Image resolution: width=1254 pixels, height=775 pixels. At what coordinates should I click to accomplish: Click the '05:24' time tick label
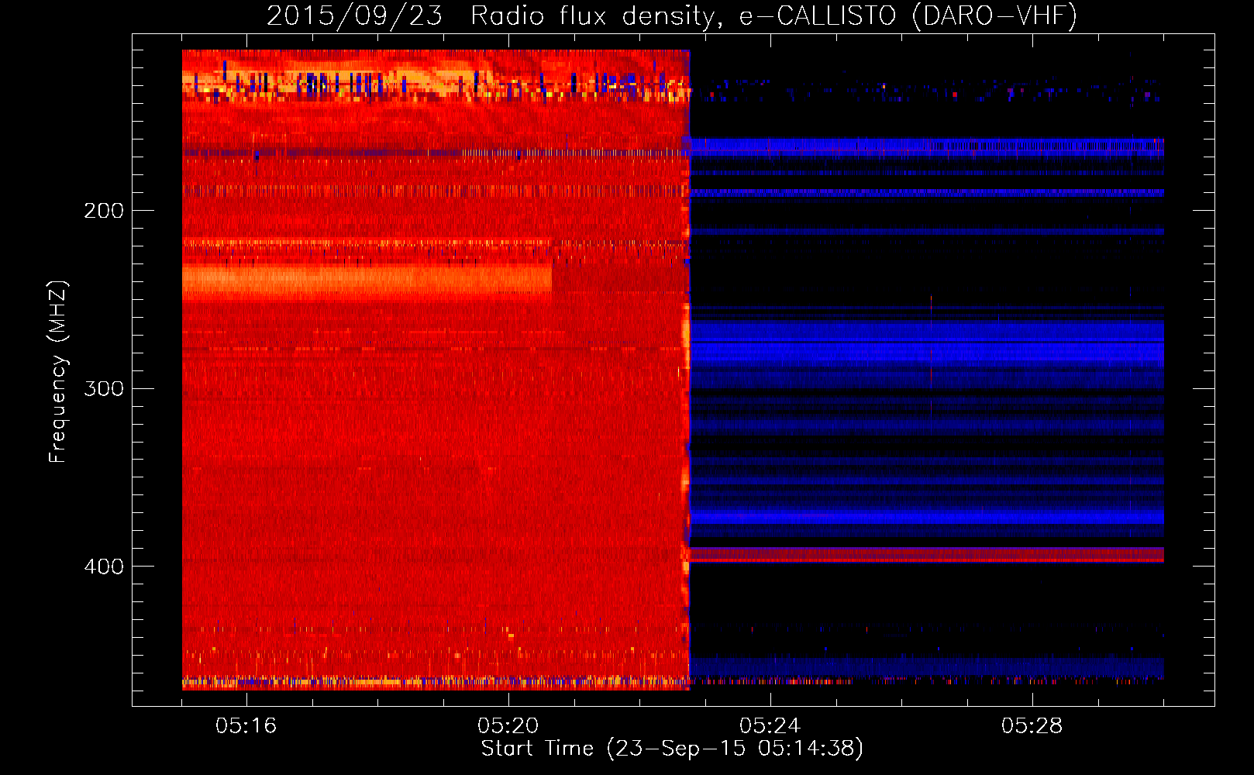(770, 726)
